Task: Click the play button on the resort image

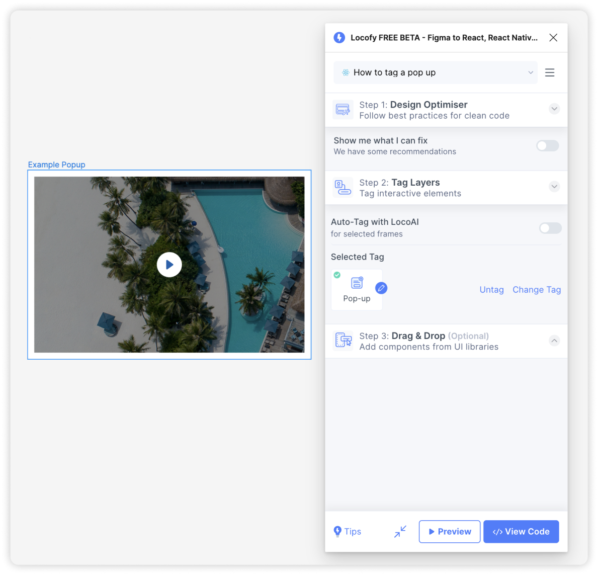Action: 169,265
